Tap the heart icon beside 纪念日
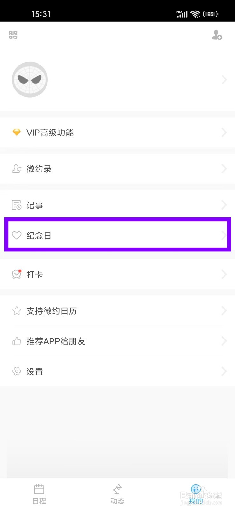Viewport: 235px width, 511px height. click(x=17, y=235)
